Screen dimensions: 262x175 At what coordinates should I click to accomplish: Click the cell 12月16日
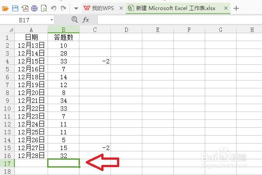tap(31, 69)
